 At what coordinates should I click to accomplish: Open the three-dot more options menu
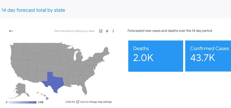click(x=113, y=31)
